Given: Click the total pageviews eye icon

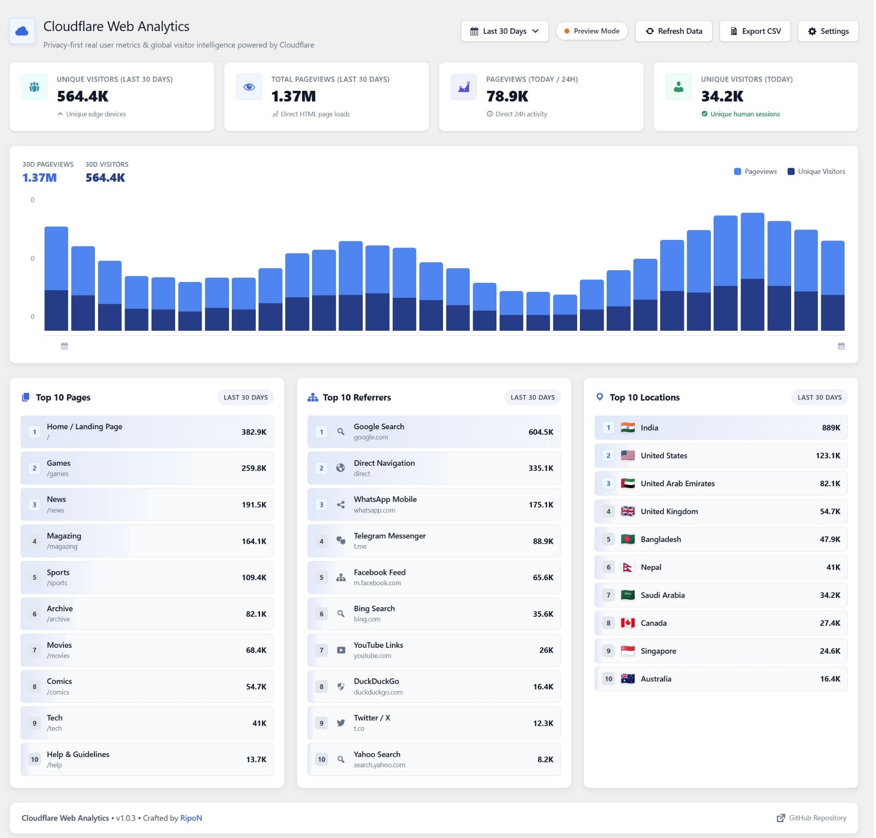Looking at the screenshot, I should pos(249,87).
